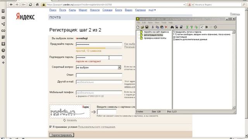This screenshot has height=139, width=248.
Task: Open the Пользовательского соглашения agreement link
Action: click(96, 127)
